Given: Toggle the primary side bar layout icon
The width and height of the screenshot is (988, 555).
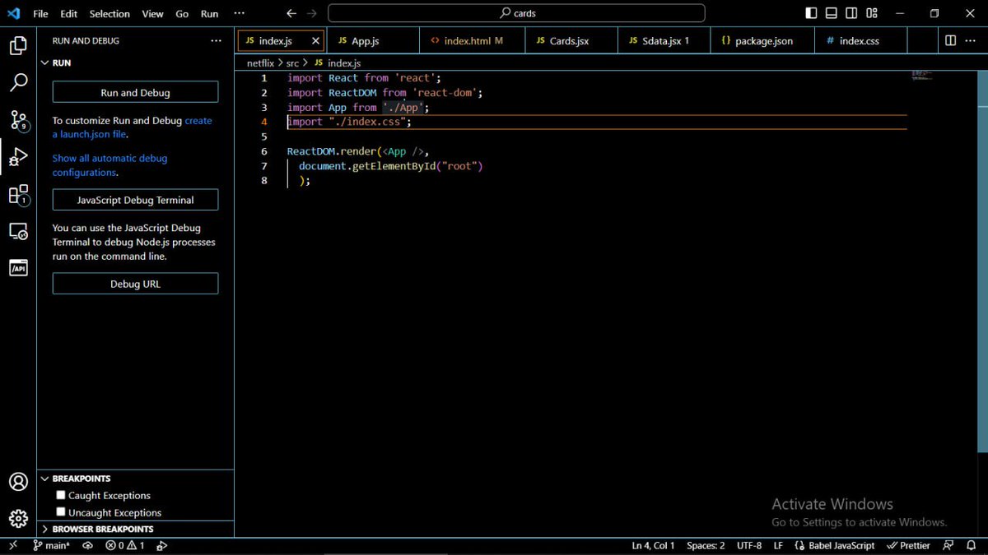Looking at the screenshot, I should 811,13.
